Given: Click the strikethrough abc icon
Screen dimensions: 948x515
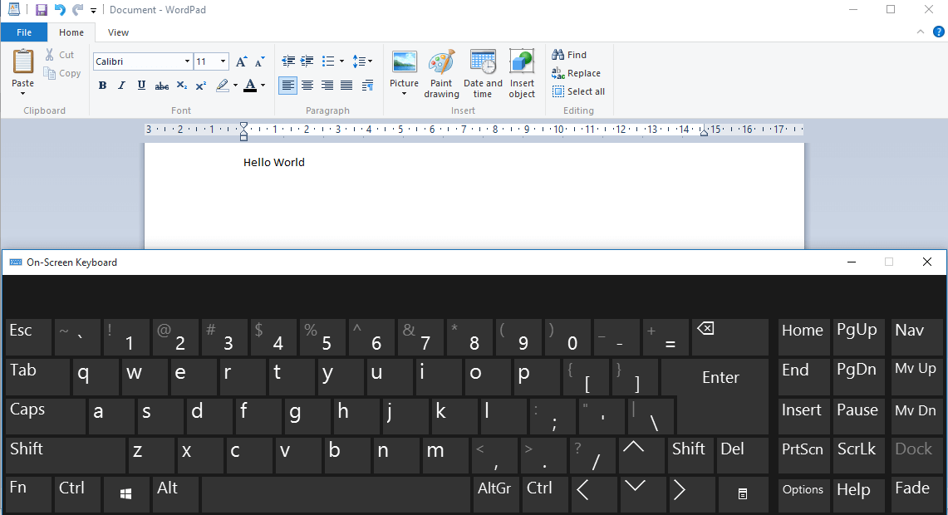Looking at the screenshot, I should (x=161, y=86).
